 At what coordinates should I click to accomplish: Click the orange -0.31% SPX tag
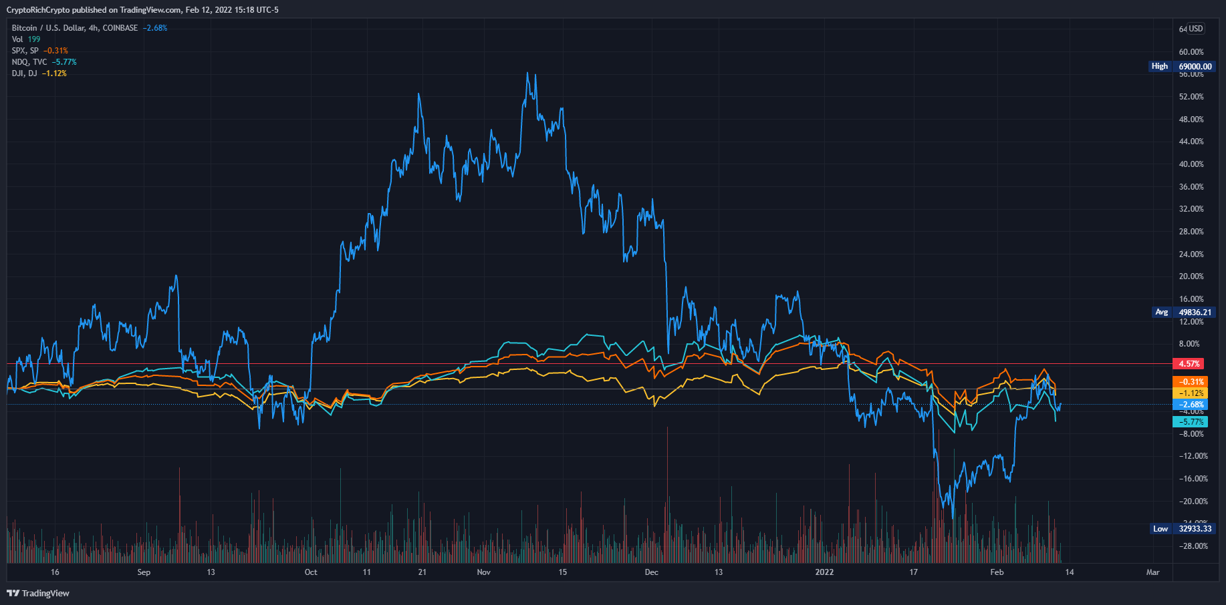(x=1191, y=382)
